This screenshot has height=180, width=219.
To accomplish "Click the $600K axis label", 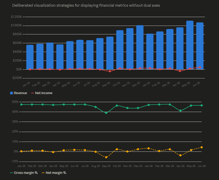I will coord(17,43).
